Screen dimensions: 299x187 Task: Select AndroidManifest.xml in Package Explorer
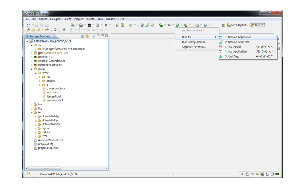point(50,140)
